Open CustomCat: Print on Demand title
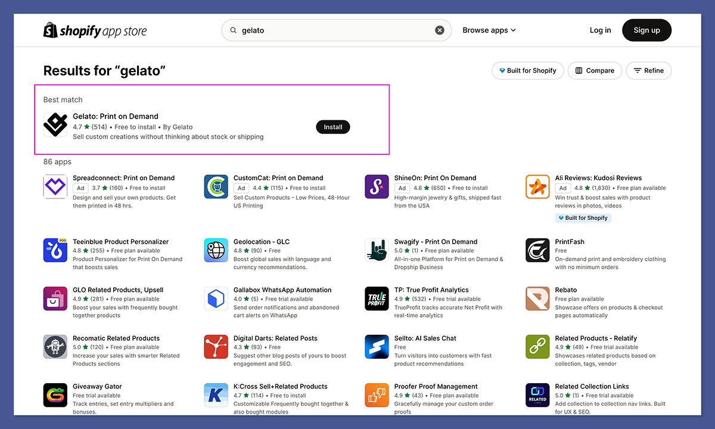 pyautogui.click(x=278, y=178)
